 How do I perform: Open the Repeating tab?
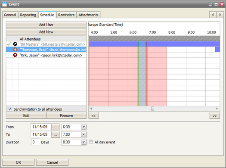pyautogui.click(x=28, y=15)
